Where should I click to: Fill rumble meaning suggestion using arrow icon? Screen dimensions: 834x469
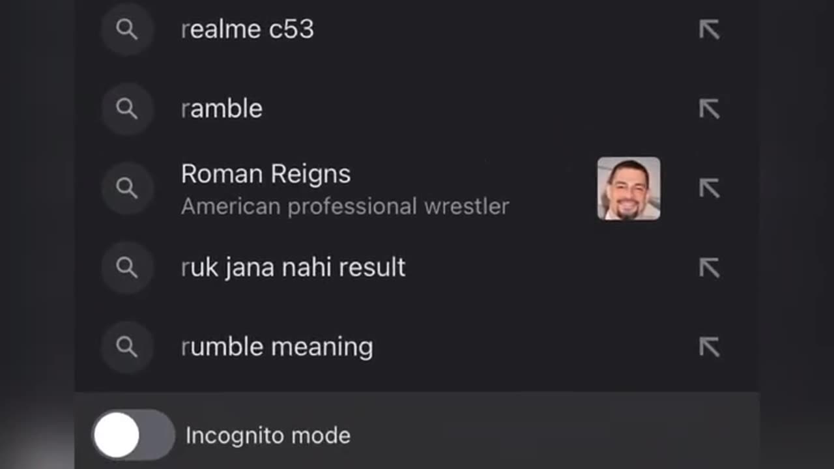pyautogui.click(x=709, y=347)
